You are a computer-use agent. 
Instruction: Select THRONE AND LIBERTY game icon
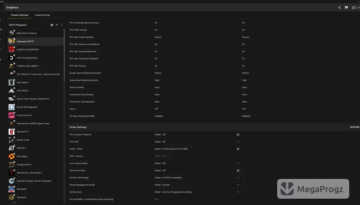(x=12, y=66)
